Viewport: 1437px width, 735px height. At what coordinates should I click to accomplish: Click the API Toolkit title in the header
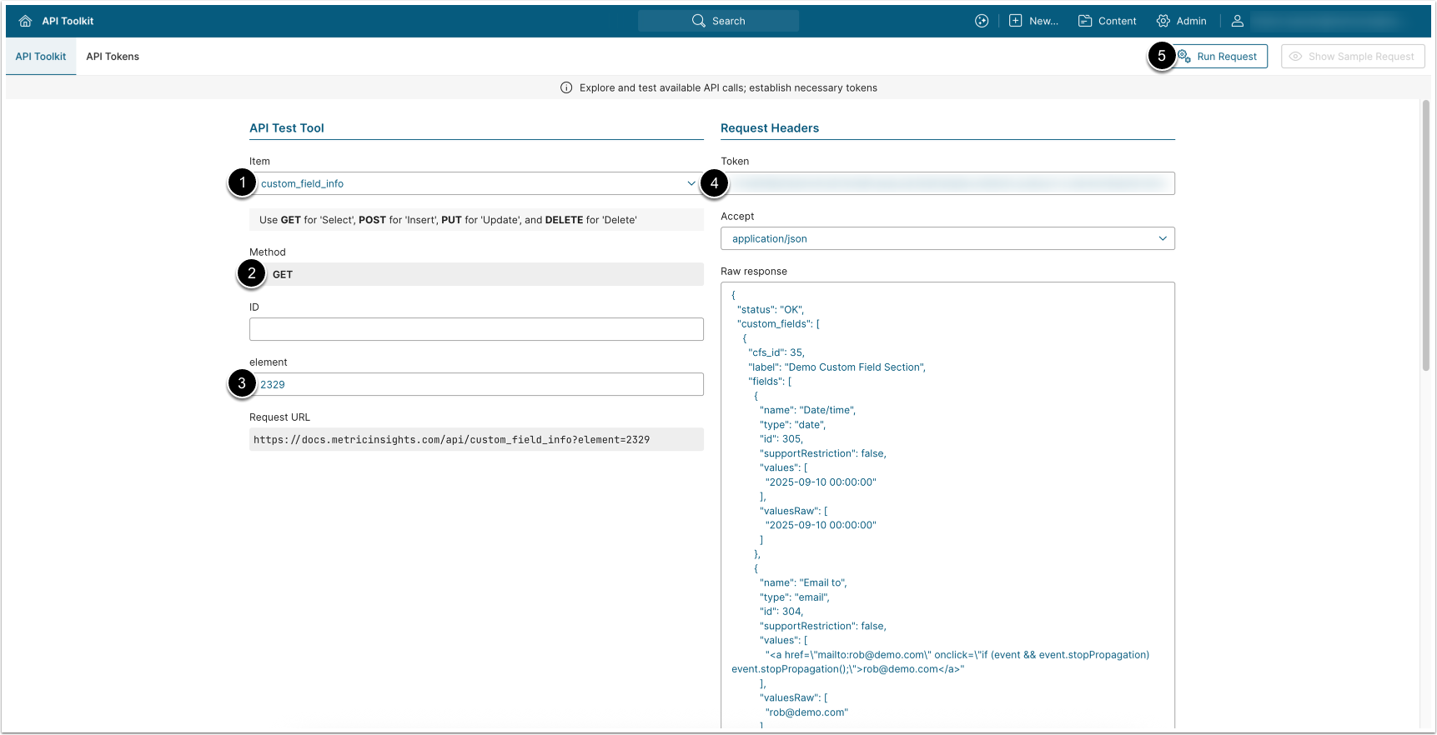click(68, 21)
